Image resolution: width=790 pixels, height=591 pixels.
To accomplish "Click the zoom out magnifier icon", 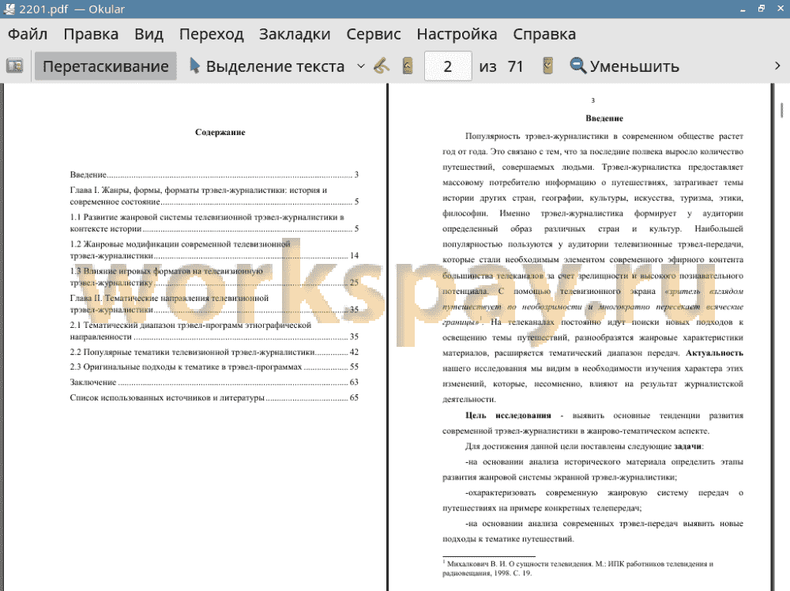I will [x=578, y=66].
